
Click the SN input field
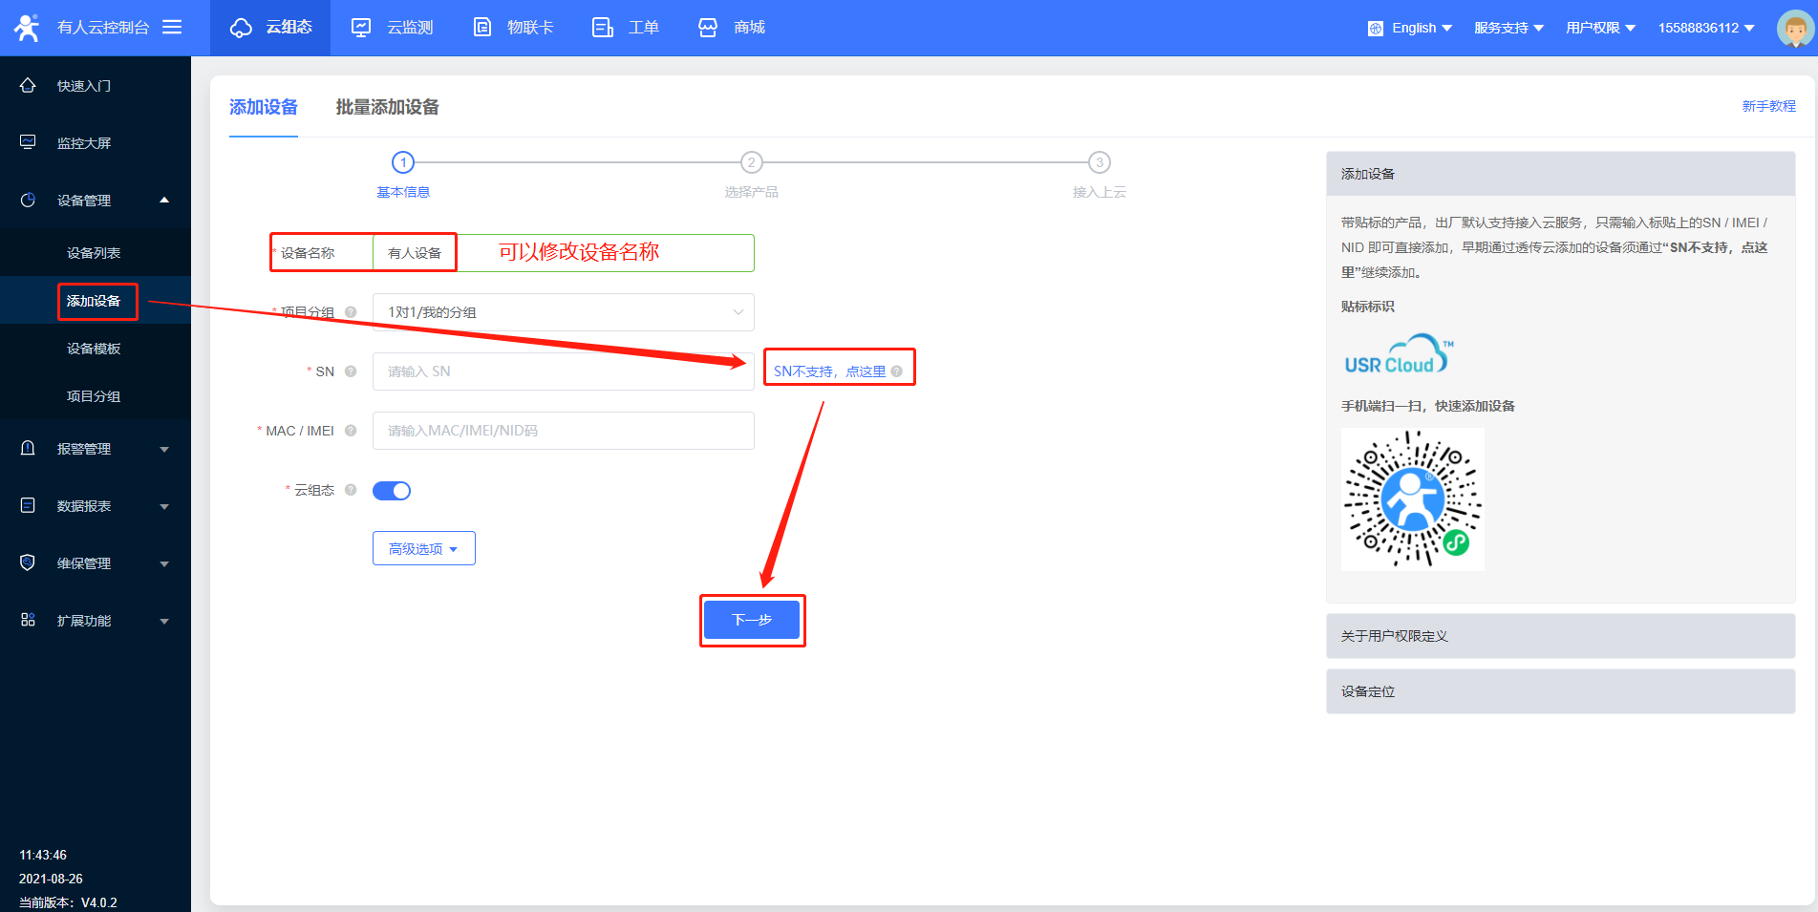click(x=563, y=371)
